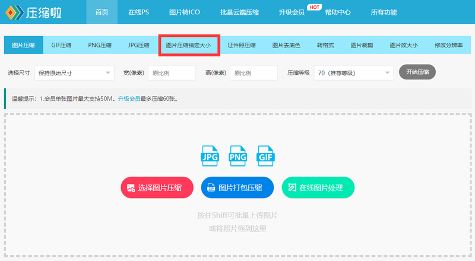
Task: Click the 宽(像素) input field
Action: coord(172,73)
